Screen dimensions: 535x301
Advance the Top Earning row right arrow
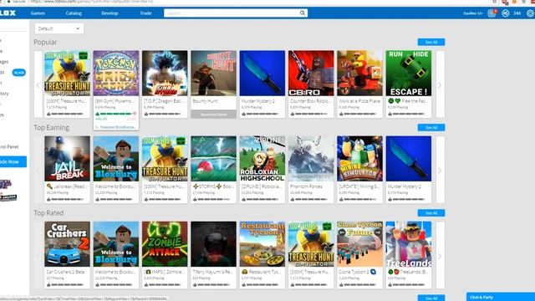pyautogui.click(x=440, y=171)
